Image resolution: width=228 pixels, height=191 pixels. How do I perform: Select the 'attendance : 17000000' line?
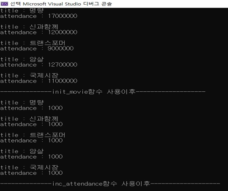(39, 16)
